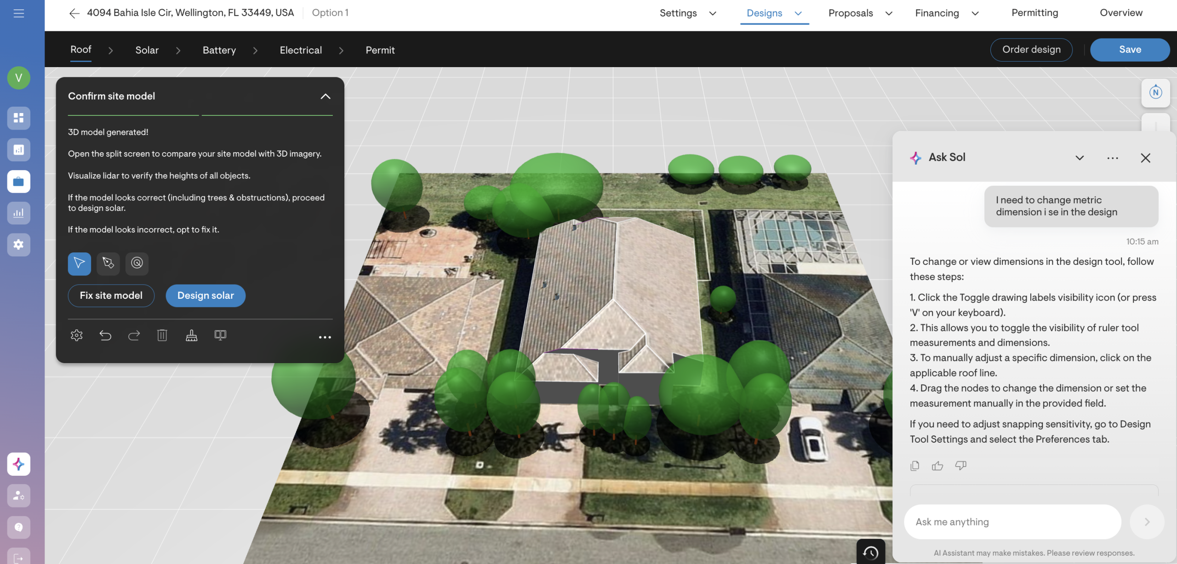Click the north compass icon
This screenshot has height=564, width=1177.
pos(1155,92)
